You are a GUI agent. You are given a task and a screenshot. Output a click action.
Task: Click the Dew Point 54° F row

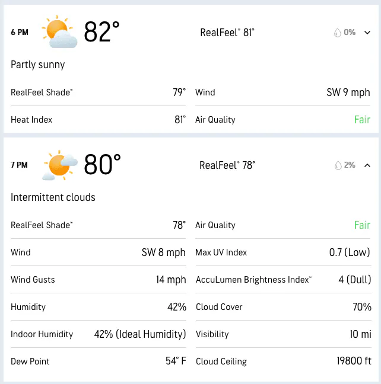click(99, 361)
